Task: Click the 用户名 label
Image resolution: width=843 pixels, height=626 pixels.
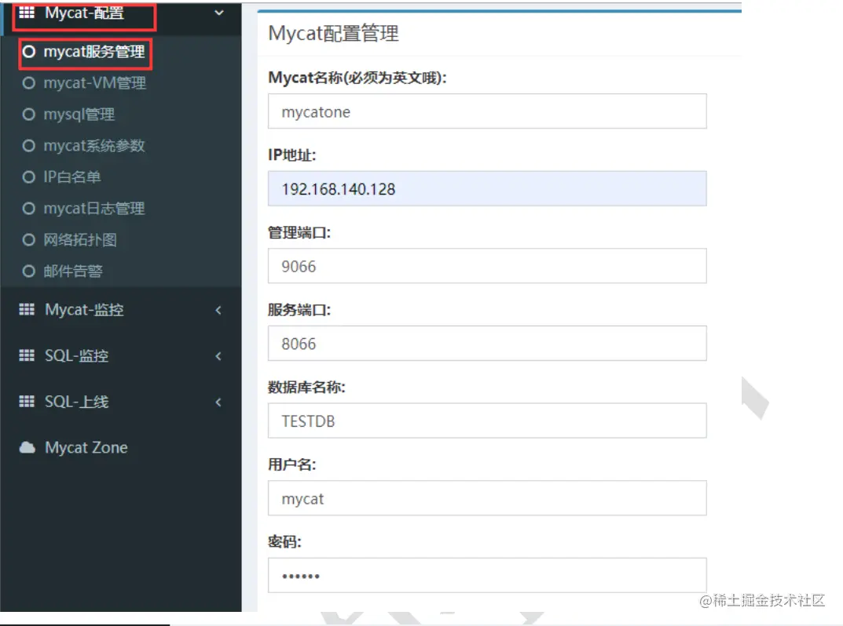Action: [x=292, y=464]
